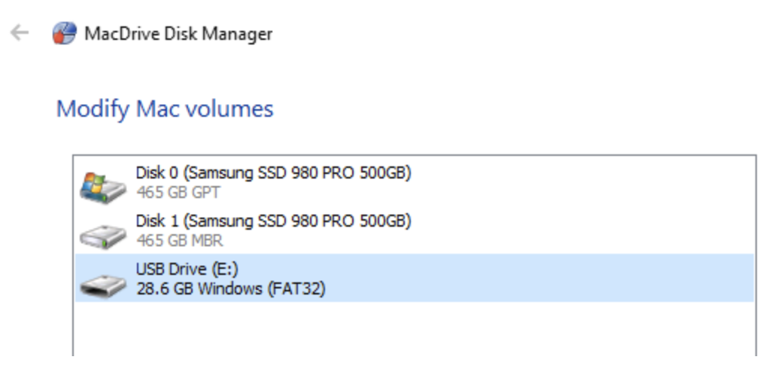Screen dimensions: 784x372
Task: Click the USB Drive (E:) drive icon
Action: pos(103,285)
